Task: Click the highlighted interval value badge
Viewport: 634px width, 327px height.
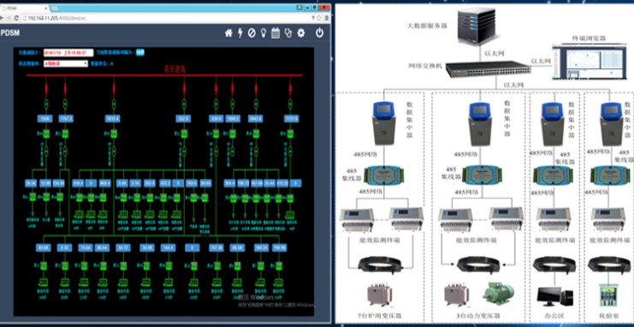Action: click(140, 52)
